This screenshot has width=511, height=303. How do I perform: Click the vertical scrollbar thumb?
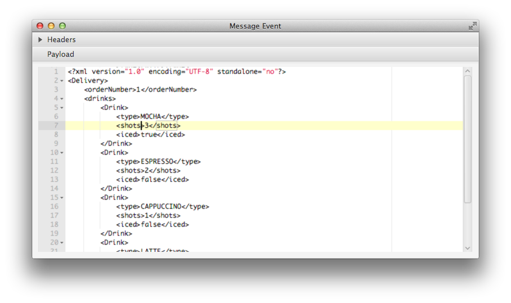pos(467,139)
